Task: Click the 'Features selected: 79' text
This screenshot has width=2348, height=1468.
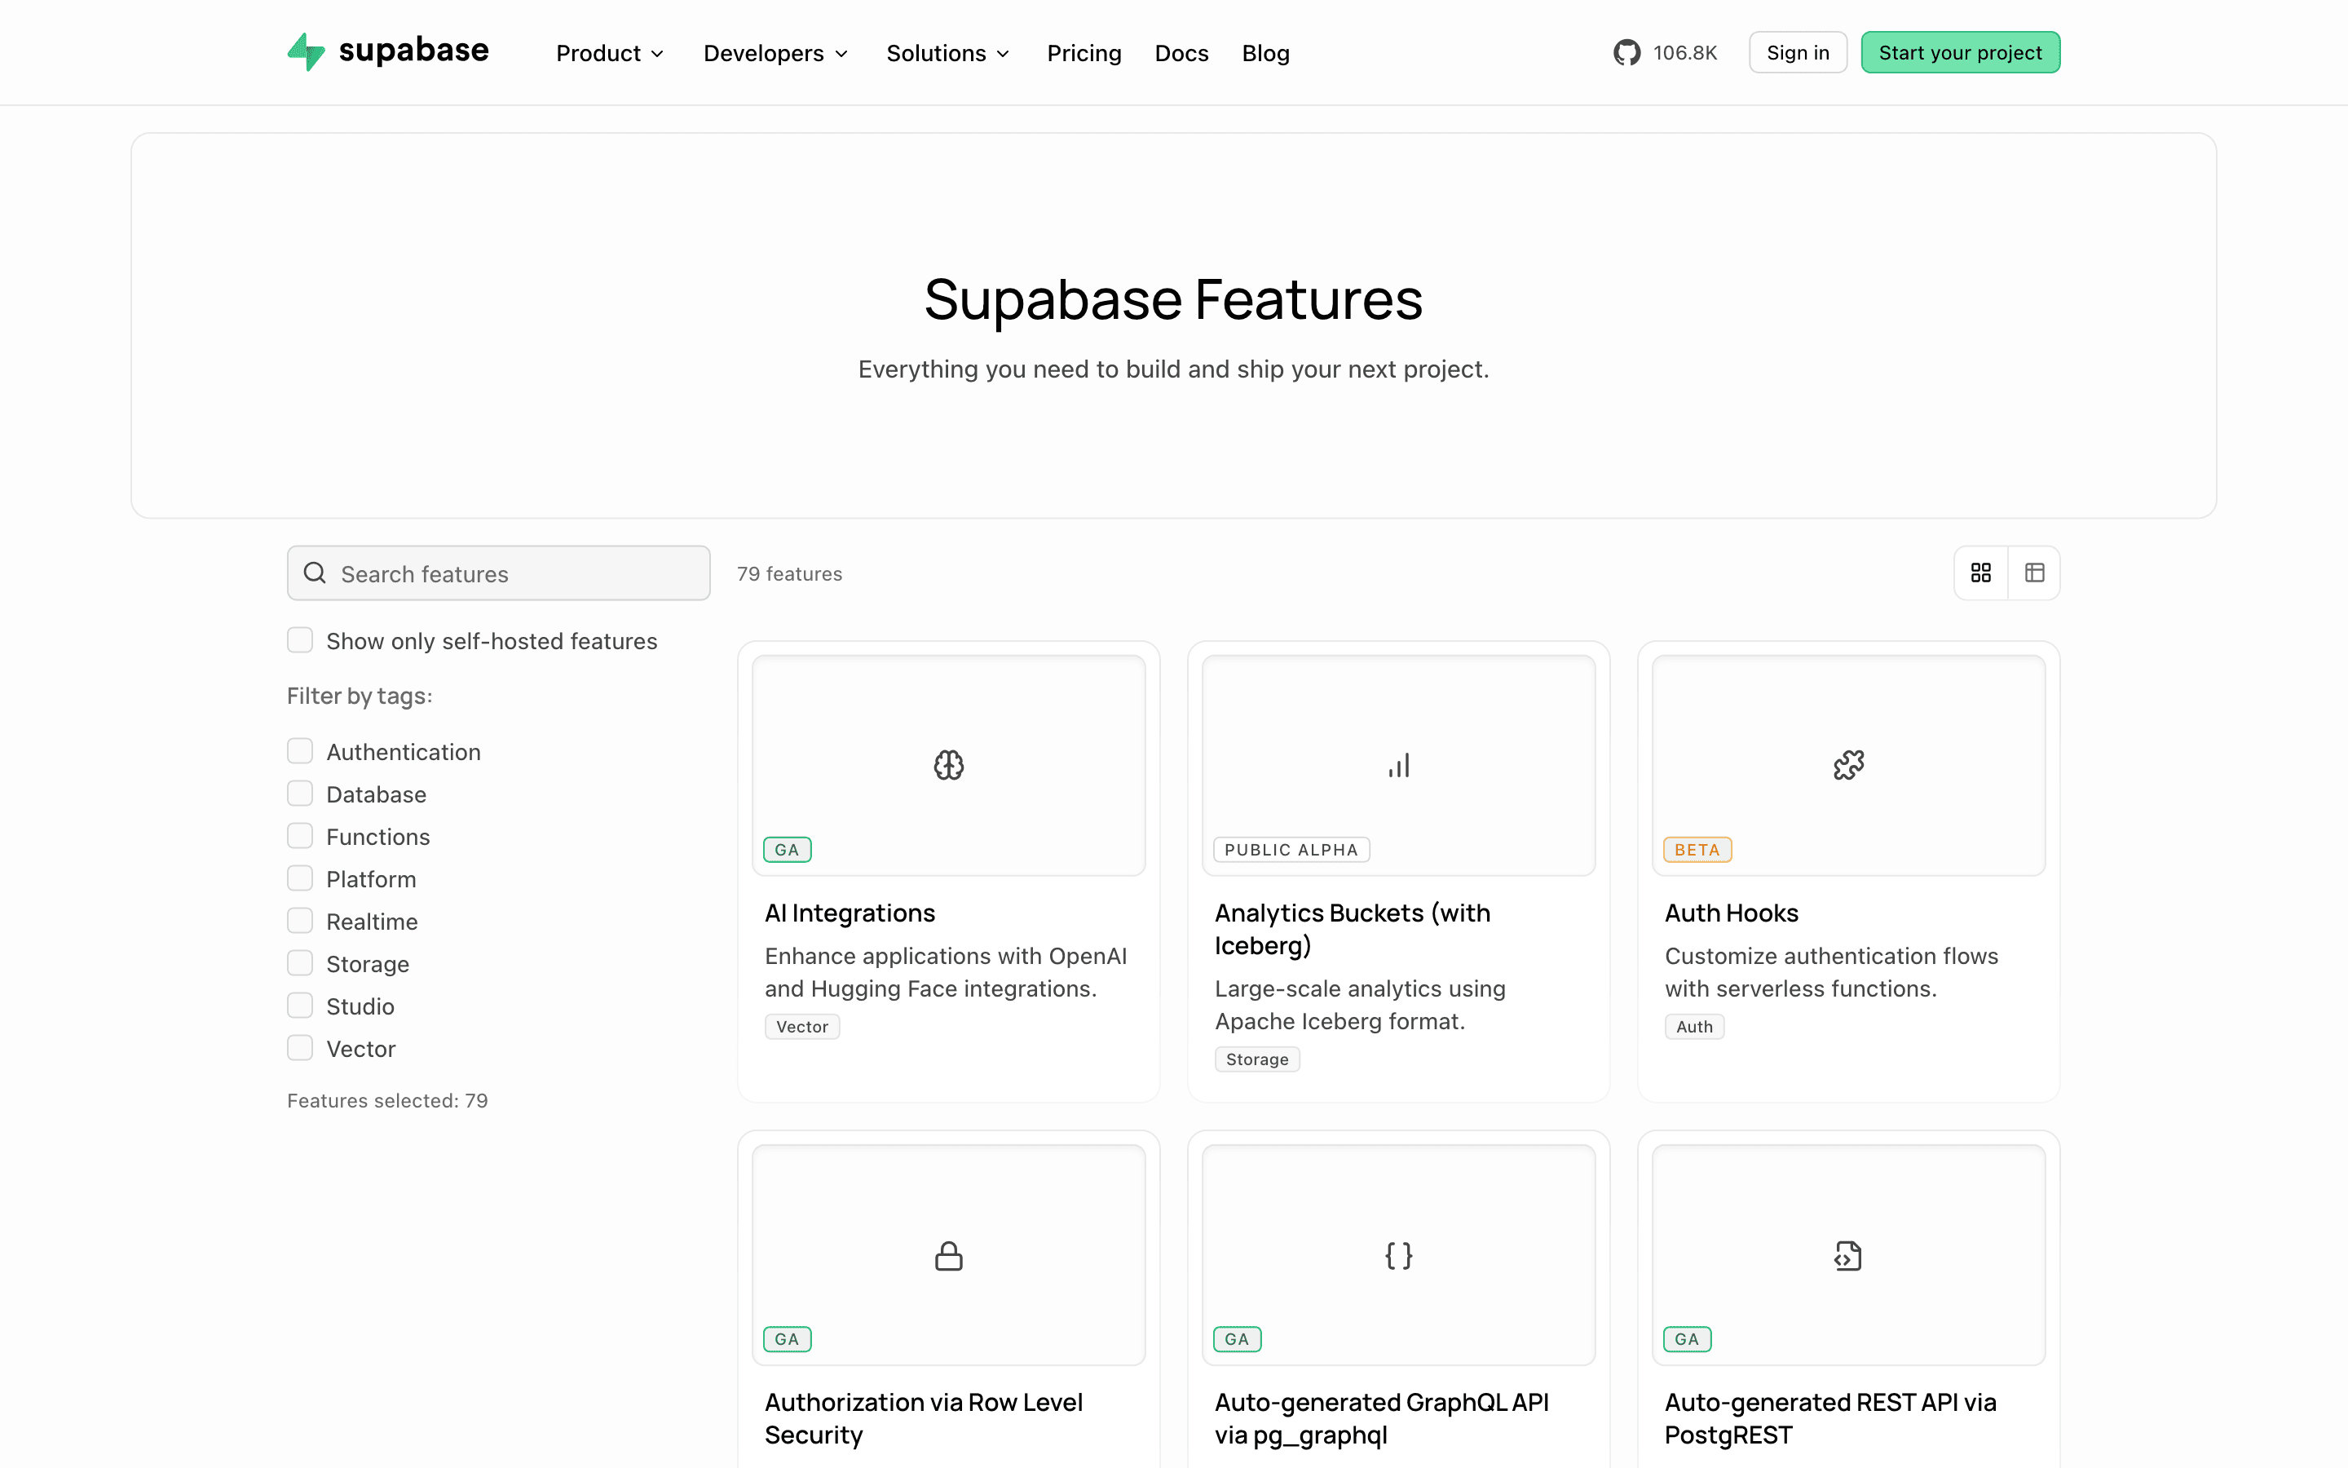Action: click(387, 1100)
